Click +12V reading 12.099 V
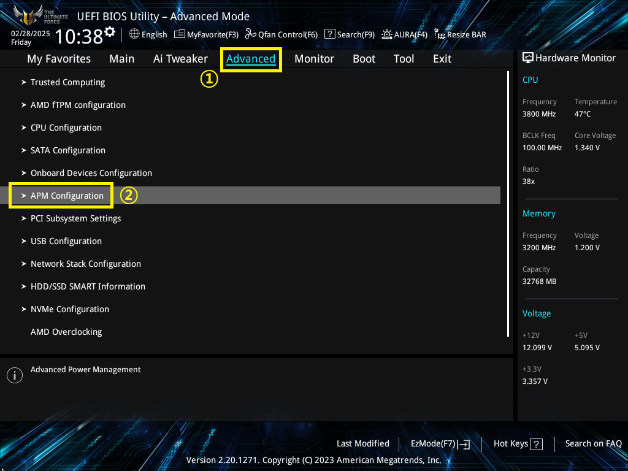628x471 pixels. click(x=537, y=348)
